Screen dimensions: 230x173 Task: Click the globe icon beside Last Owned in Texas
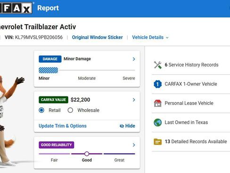click(x=158, y=122)
